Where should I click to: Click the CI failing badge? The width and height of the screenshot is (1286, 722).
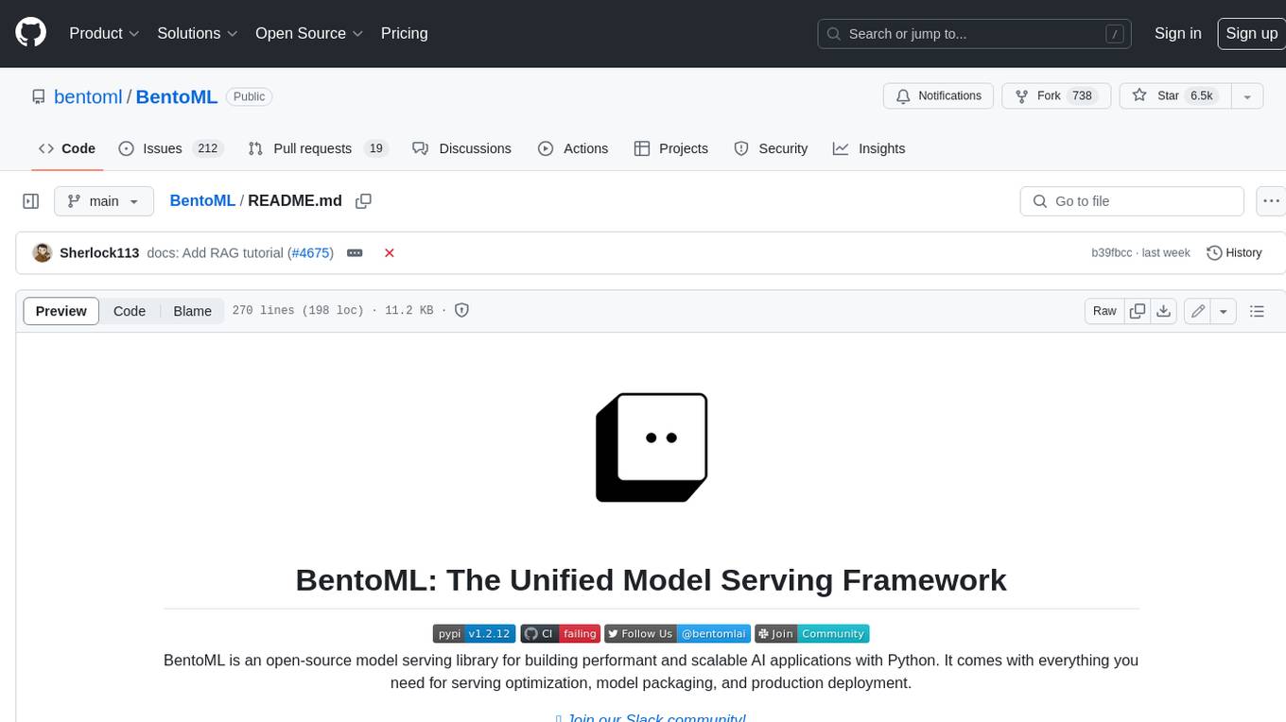[x=561, y=633]
